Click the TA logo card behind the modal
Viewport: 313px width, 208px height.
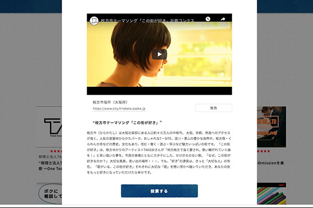click(x=50, y=127)
